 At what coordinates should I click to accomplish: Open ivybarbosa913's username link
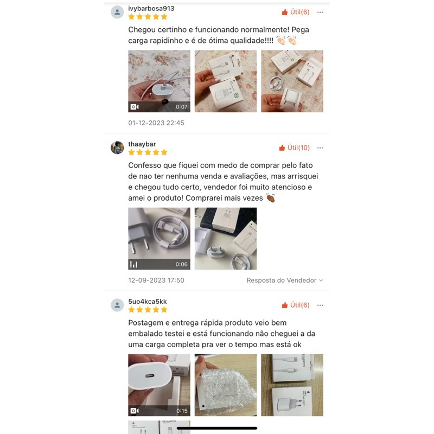[x=151, y=8]
